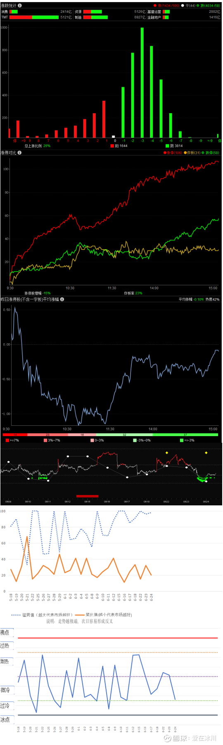223x745 pixels.
Task: Click the >=7% red color swatch
Action: point(7,440)
